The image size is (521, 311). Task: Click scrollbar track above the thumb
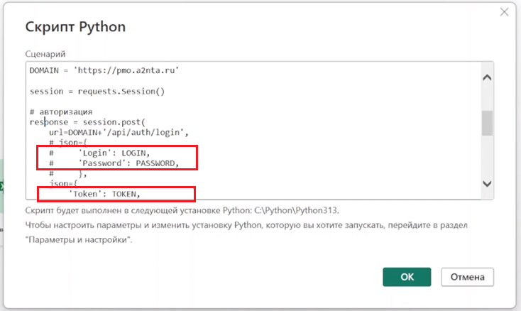(x=487, y=97)
